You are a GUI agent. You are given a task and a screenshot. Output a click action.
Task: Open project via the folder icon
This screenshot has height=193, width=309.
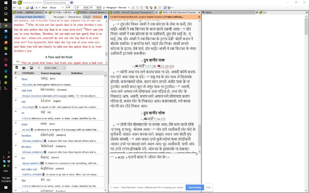click(x=27, y=8)
